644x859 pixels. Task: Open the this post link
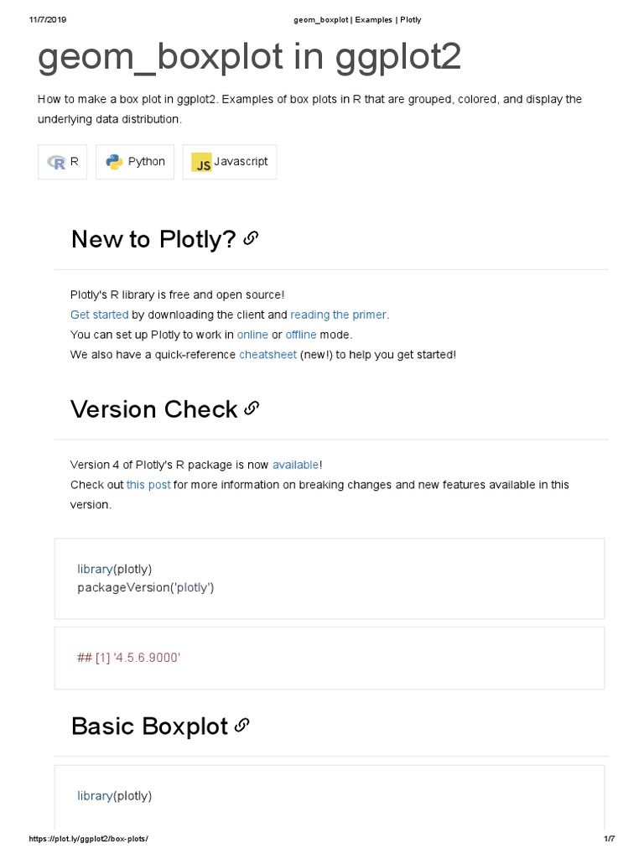click(x=148, y=485)
